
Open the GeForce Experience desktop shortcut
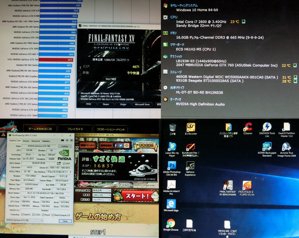[x=190, y=168]
